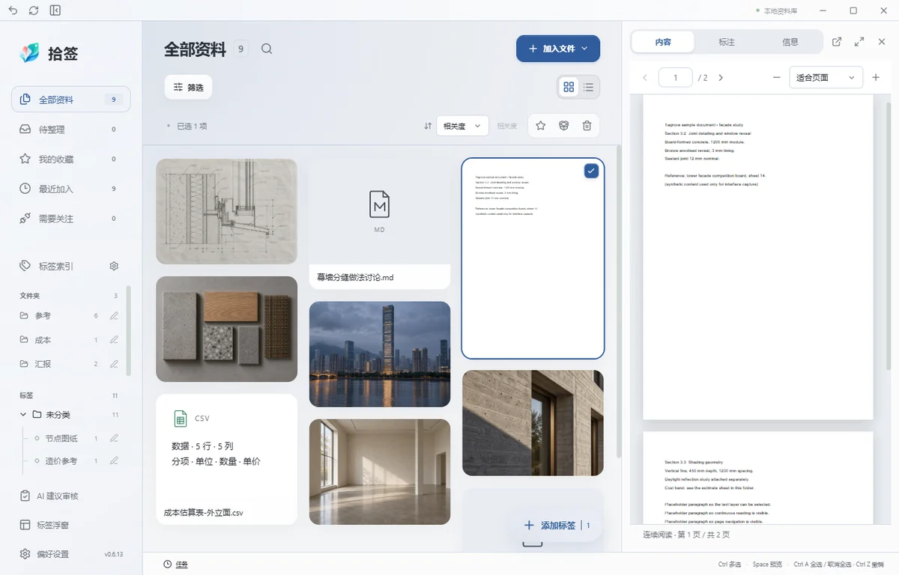
Task: Open 最近加入 in the sidebar
Action: 71,189
